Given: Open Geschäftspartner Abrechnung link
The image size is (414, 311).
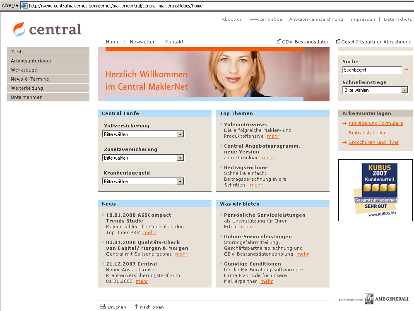Looking at the screenshot, I should [x=376, y=42].
